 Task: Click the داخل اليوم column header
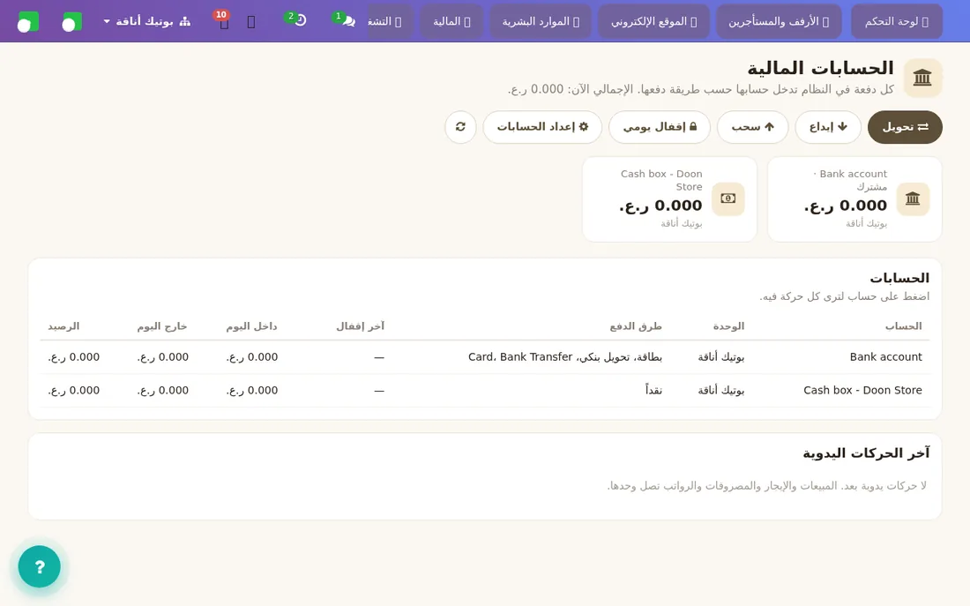(x=251, y=326)
